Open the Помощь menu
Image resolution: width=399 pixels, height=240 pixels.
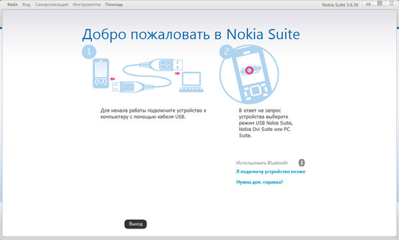[x=114, y=5]
